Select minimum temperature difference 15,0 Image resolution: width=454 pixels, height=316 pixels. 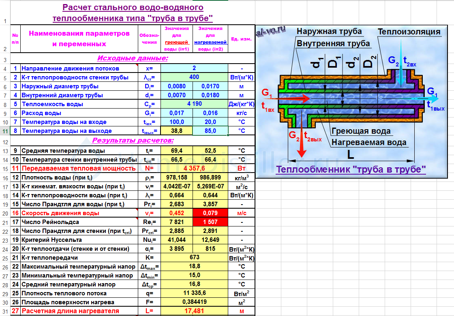click(194, 275)
